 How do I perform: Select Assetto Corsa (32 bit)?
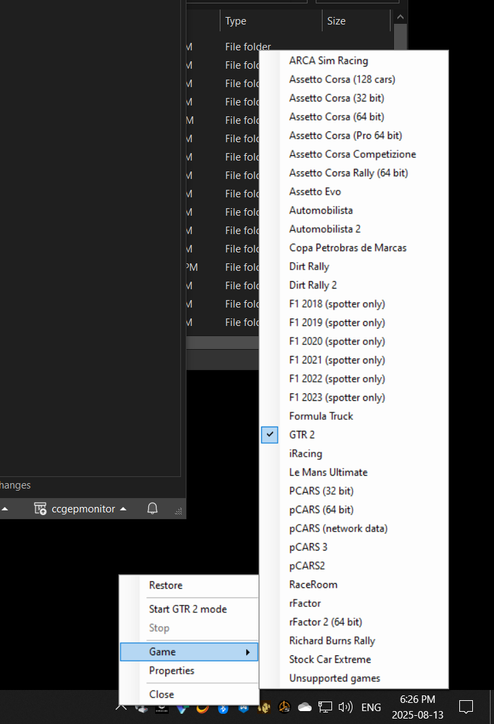354,99
